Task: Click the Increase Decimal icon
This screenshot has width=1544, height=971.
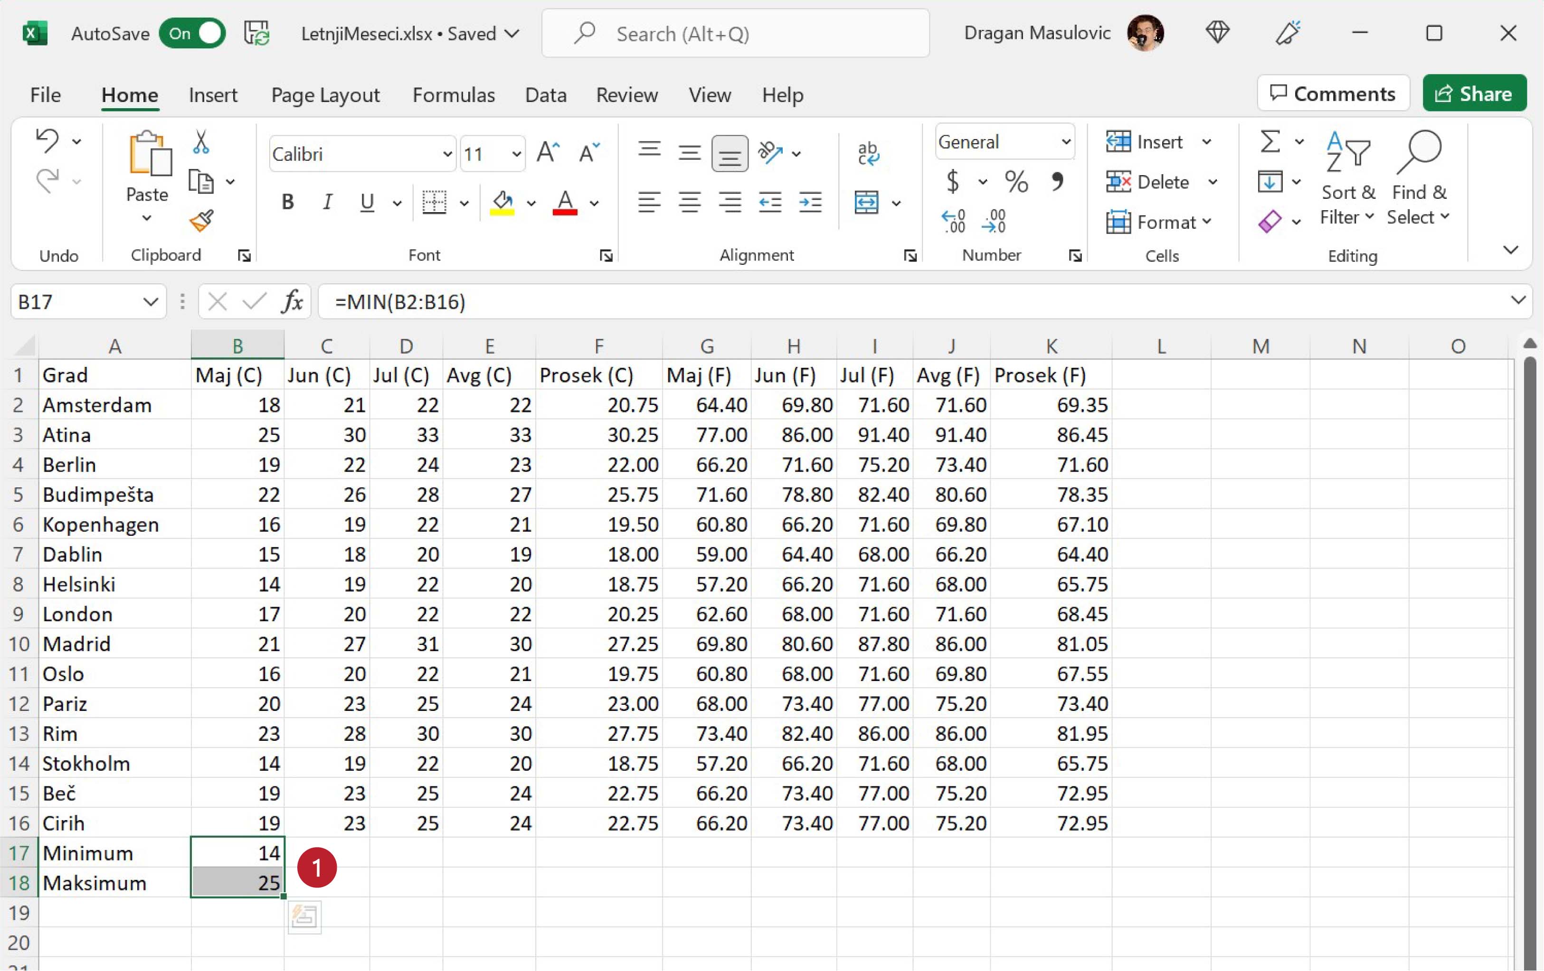Action: [954, 221]
